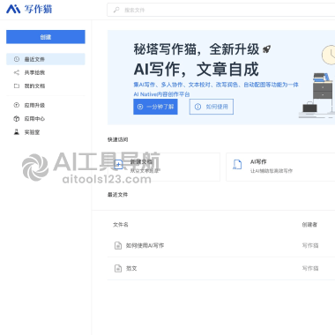Click the 文件名 column header
The height and width of the screenshot is (335, 335).
[121, 225]
